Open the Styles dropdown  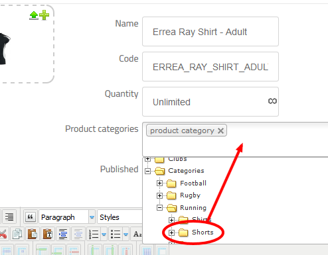(x=120, y=217)
